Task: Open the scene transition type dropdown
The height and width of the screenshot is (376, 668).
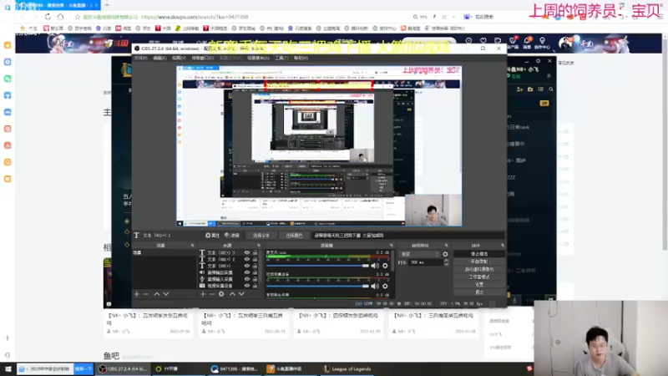Action: (x=419, y=254)
